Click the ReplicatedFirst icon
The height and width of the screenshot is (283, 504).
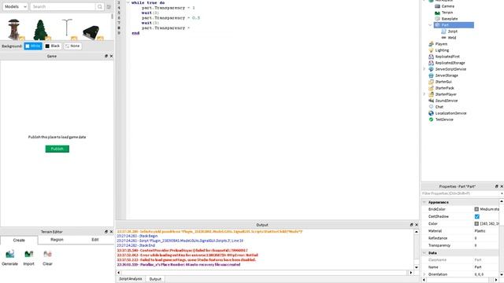coord(431,57)
